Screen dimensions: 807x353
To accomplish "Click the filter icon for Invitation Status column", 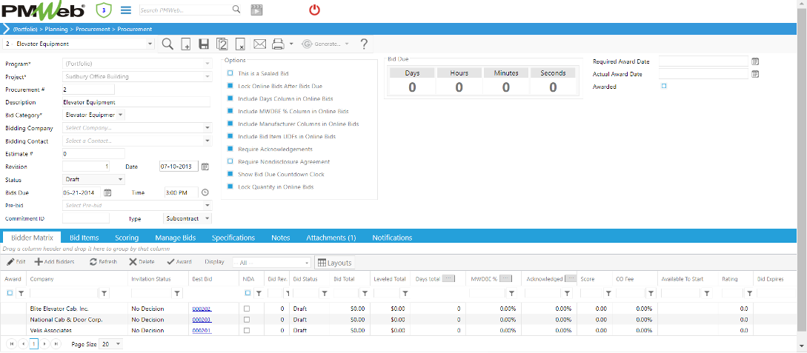I will [x=177, y=293].
